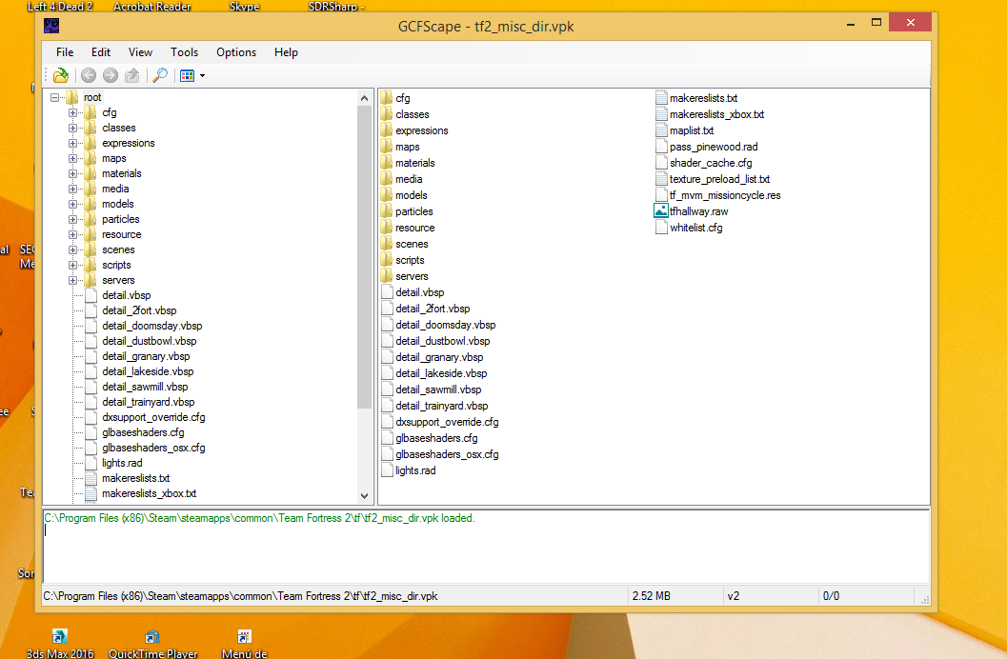Click the texture_preload_list.txt file icon
The image size is (1007, 659).
661,178
